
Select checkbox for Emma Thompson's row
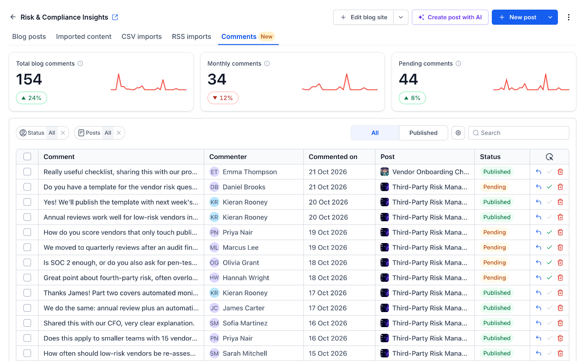27,172
